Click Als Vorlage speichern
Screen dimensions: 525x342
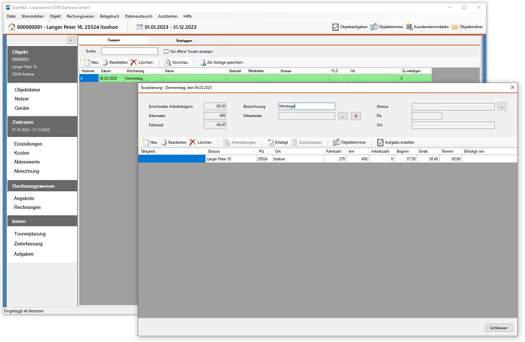tap(221, 62)
